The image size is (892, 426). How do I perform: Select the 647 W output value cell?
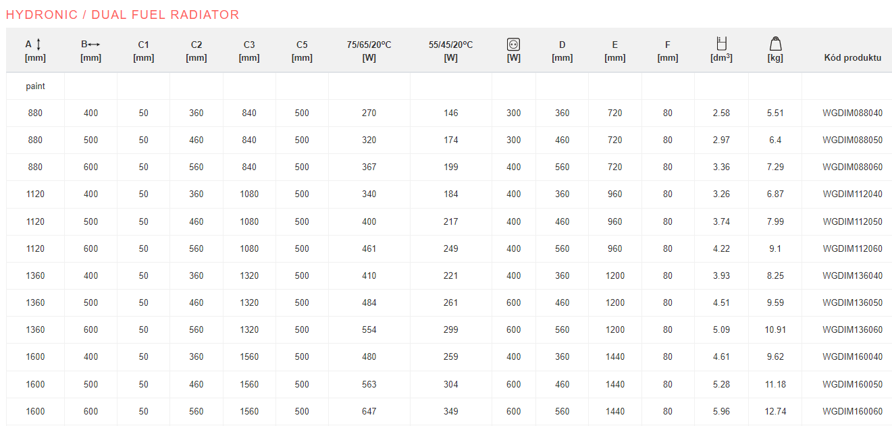369,411
